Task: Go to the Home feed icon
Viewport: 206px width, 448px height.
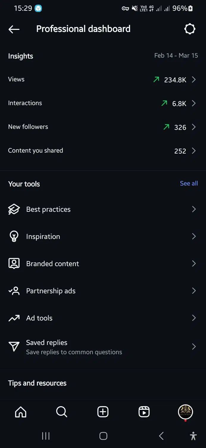Action: click(21, 412)
